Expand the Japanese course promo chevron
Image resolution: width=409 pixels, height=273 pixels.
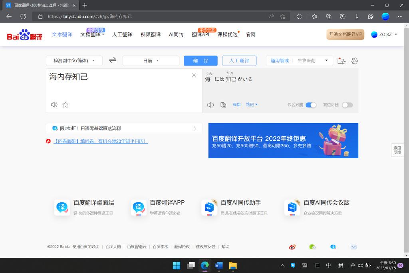pyautogui.click(x=195, y=128)
